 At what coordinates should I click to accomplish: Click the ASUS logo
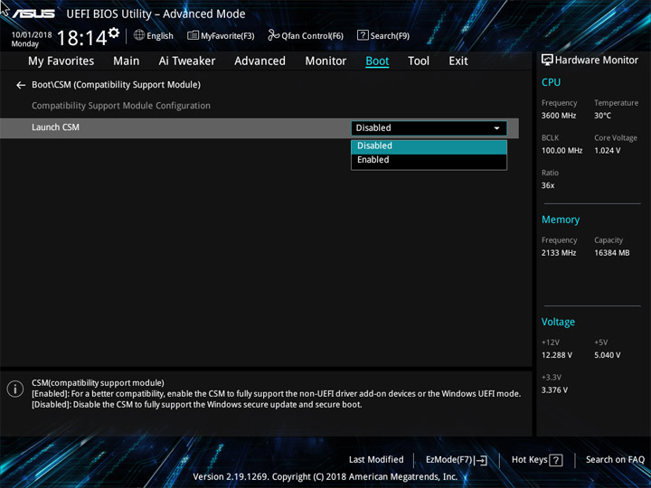tap(33, 14)
